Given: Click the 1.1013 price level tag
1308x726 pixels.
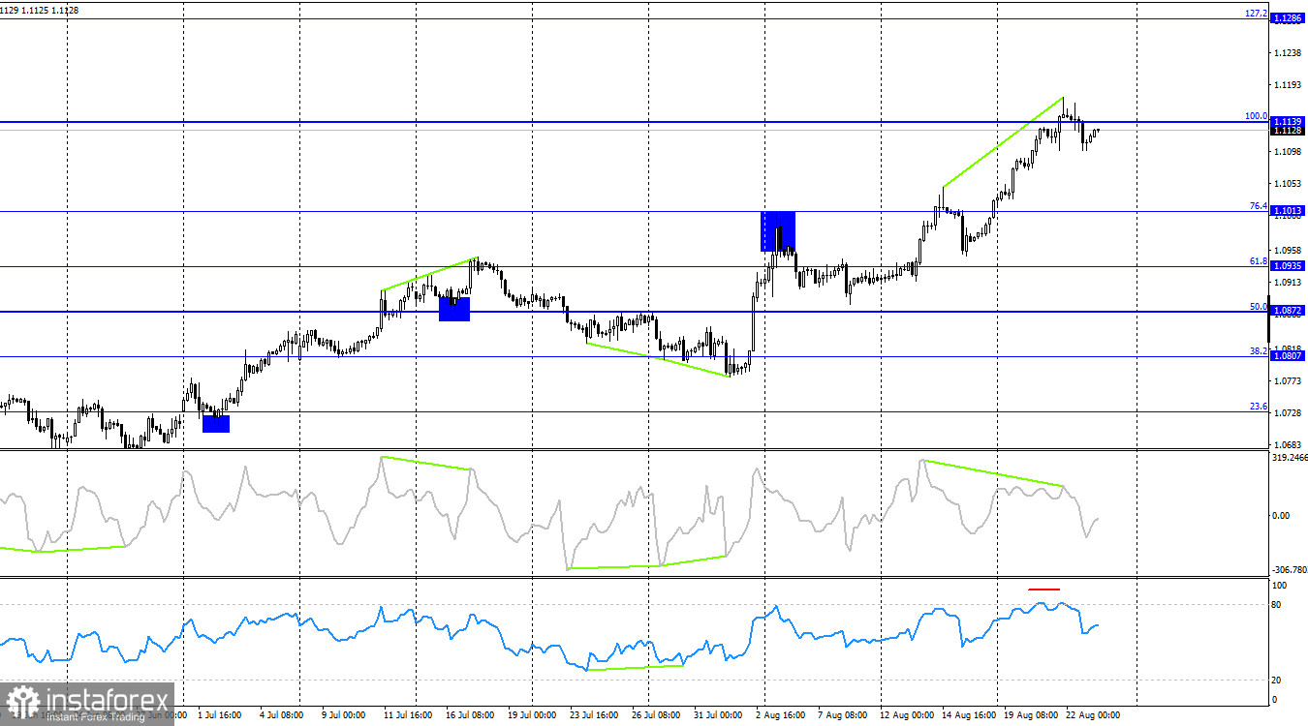Looking at the screenshot, I should click(1288, 211).
